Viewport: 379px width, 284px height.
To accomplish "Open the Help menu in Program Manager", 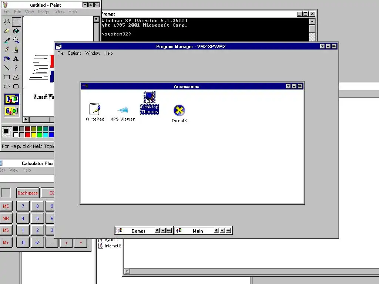I will (x=108, y=53).
